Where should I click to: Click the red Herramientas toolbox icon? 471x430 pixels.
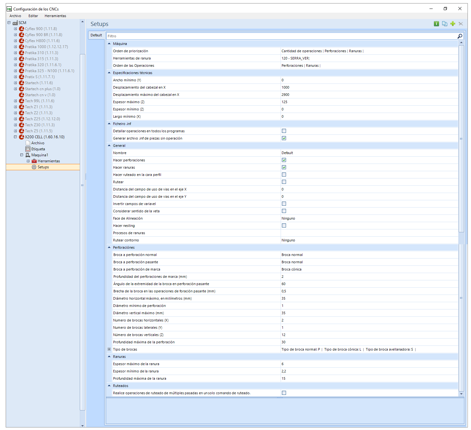tap(34, 161)
